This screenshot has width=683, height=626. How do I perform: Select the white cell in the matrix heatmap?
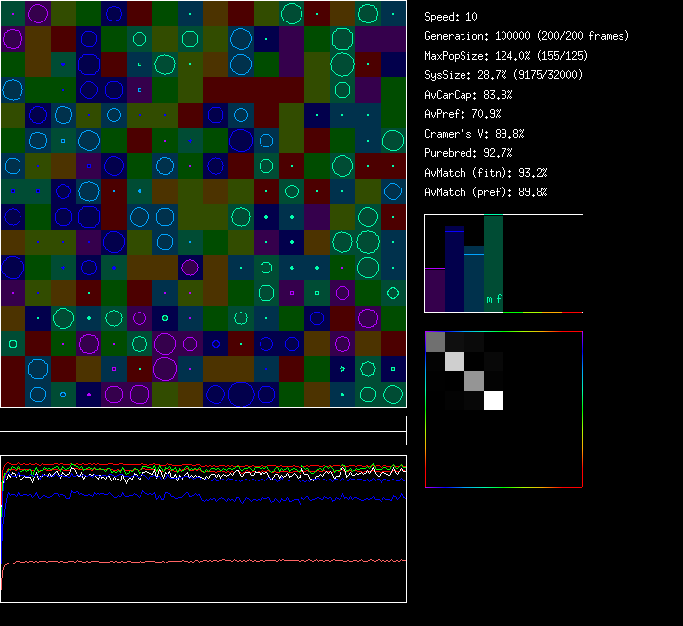pyautogui.click(x=494, y=399)
